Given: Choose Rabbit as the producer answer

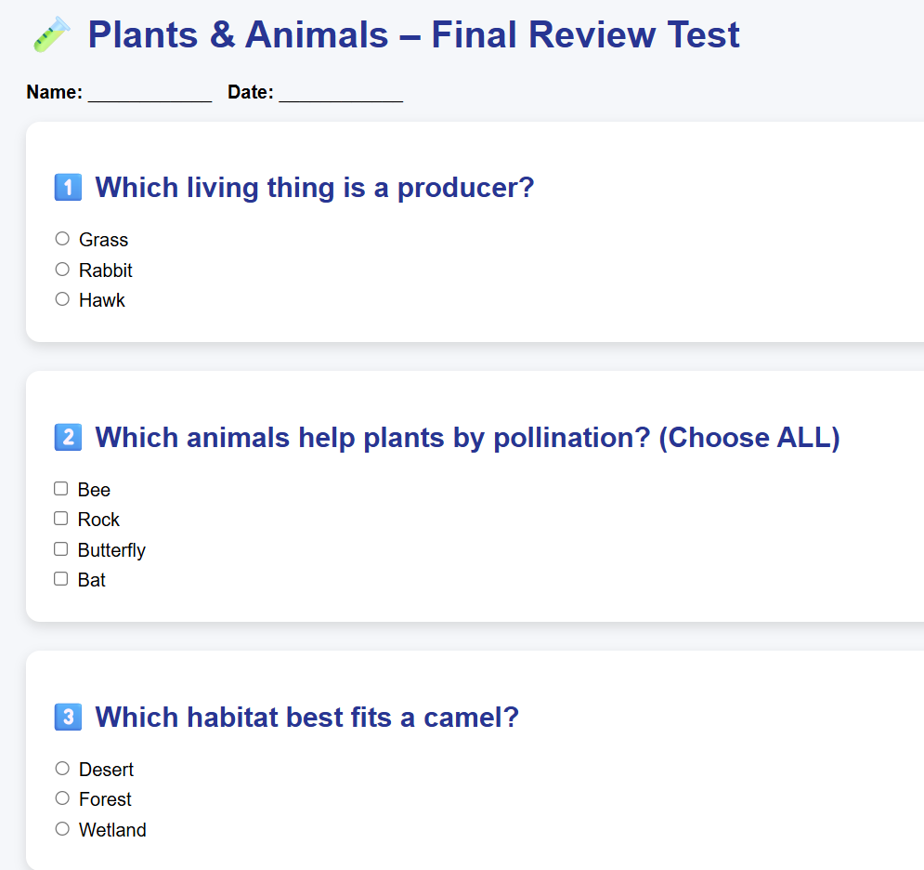Looking at the screenshot, I should tap(62, 270).
